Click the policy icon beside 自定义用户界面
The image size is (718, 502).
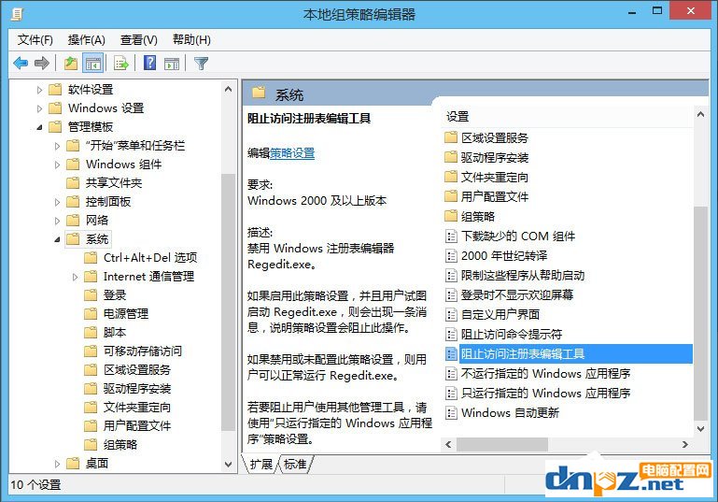451,314
